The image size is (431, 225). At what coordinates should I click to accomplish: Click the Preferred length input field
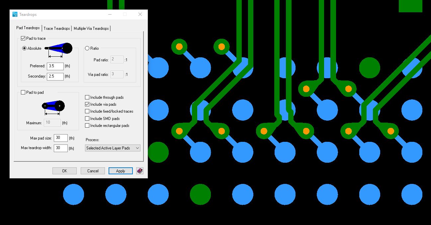[55, 66]
